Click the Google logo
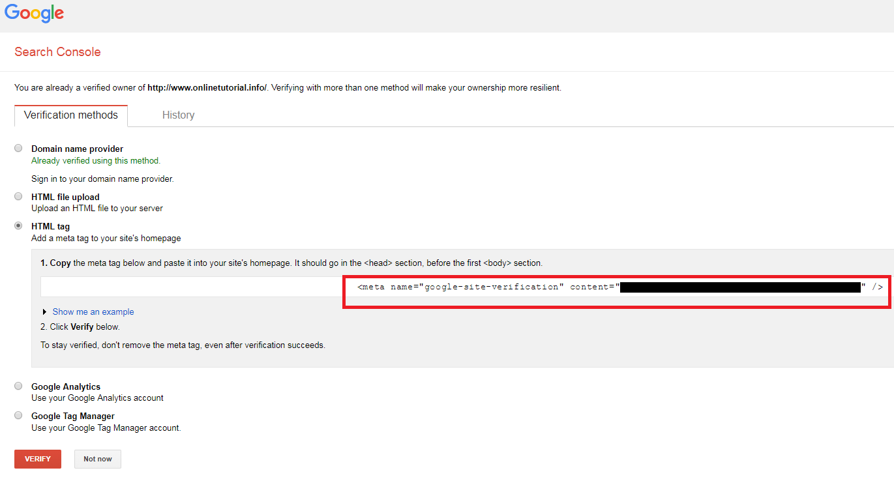Screen dimensions: 894x494 [34, 13]
